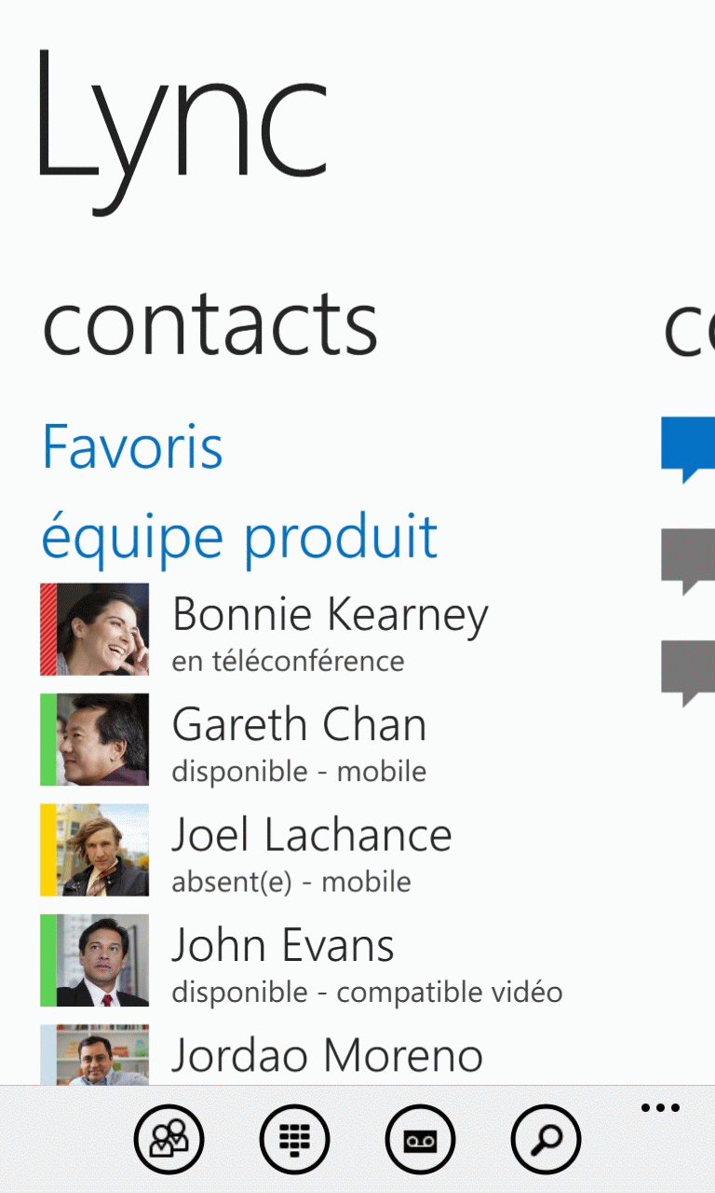
Task: Switch to the contacts pivot tab
Action: coord(209,323)
